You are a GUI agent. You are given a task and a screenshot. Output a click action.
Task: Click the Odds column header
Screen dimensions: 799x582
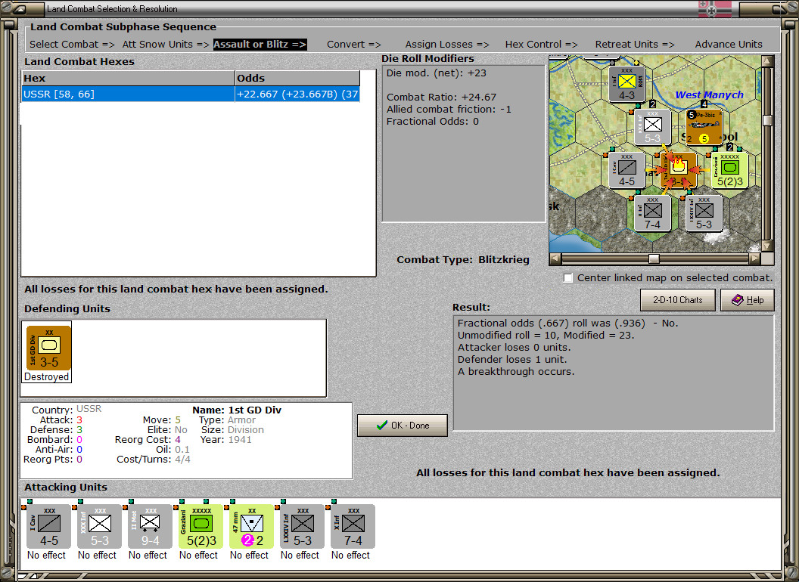tap(297, 79)
